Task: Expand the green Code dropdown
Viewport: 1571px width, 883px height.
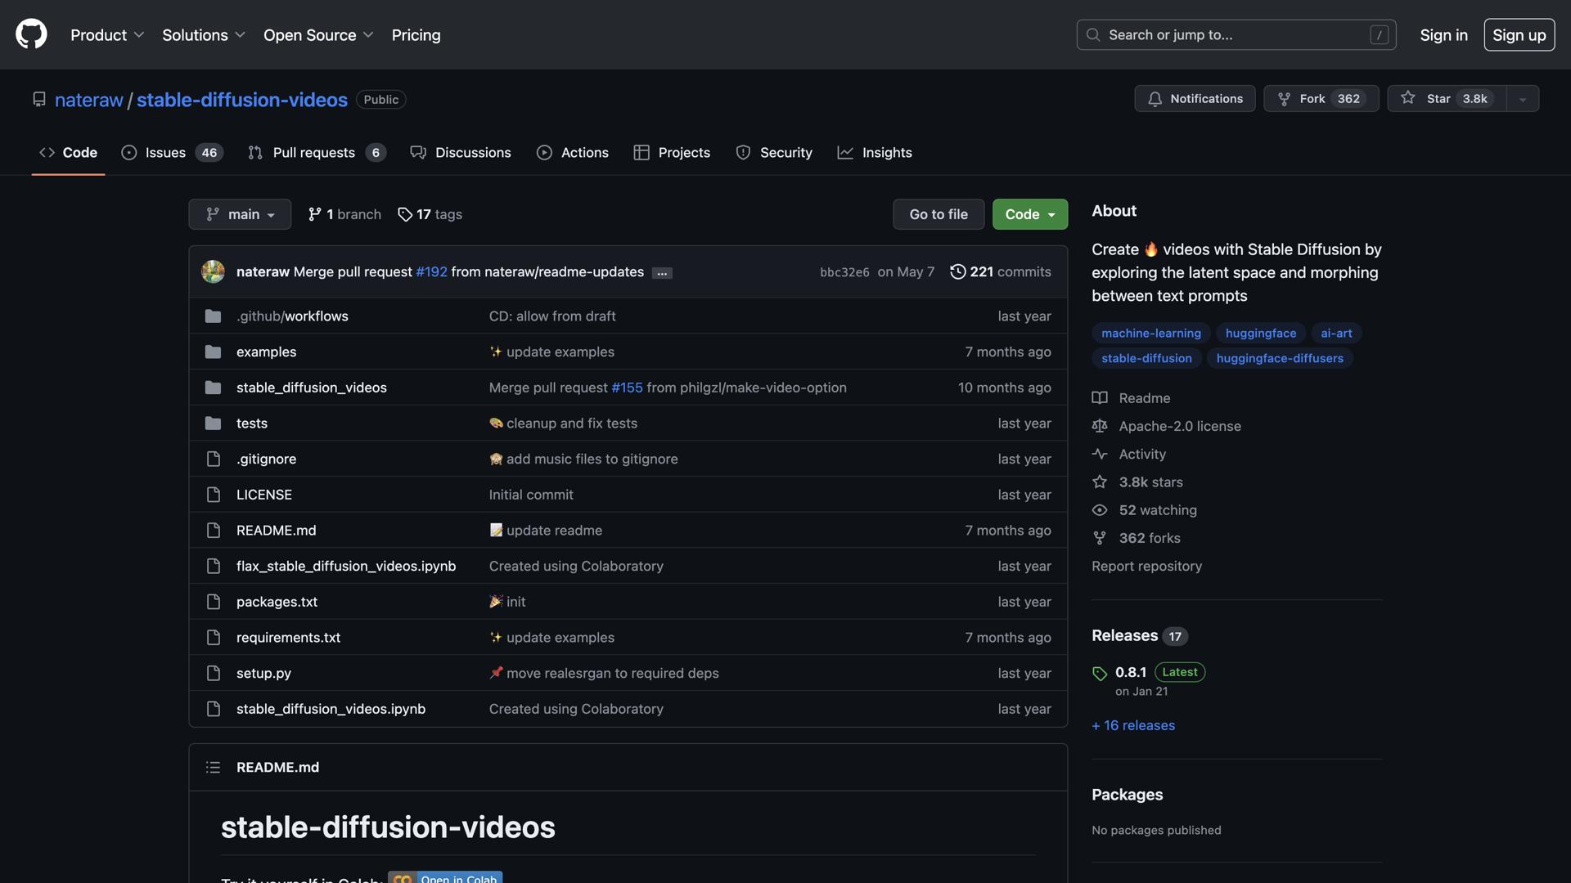Action: (x=1029, y=214)
